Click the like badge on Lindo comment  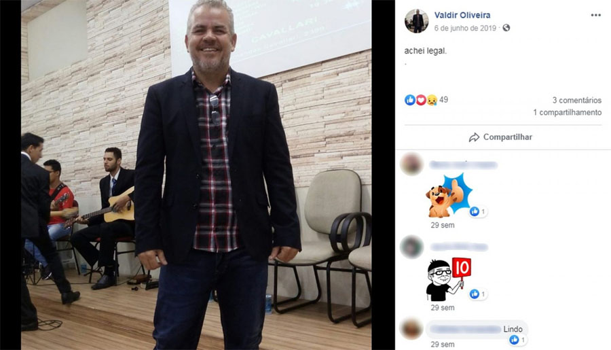pos(518,340)
